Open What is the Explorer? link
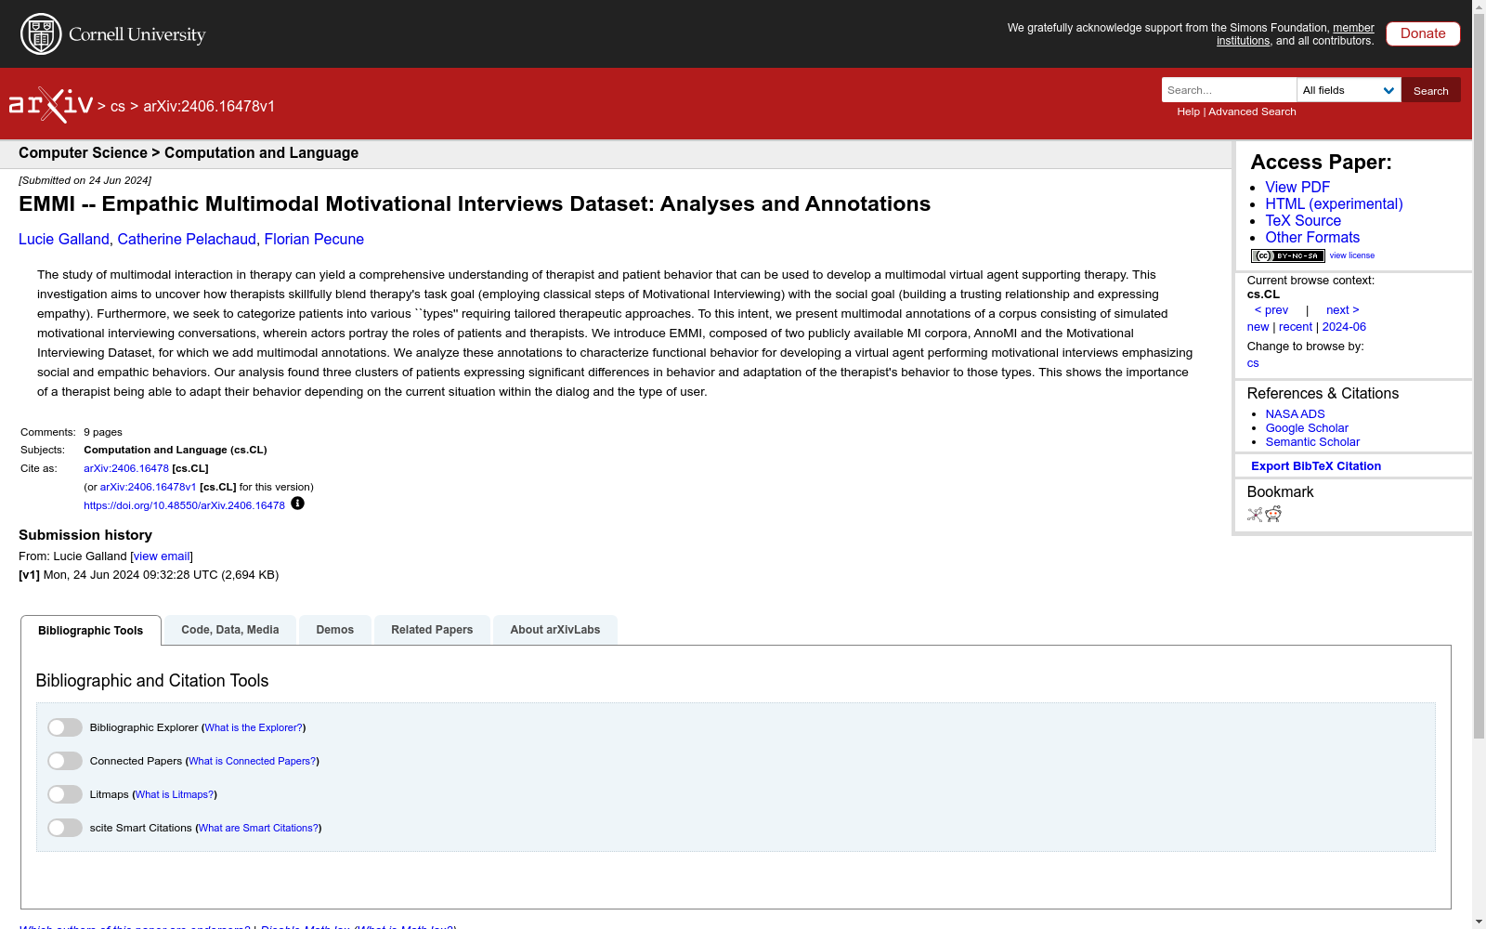1486x929 pixels. (x=254, y=727)
